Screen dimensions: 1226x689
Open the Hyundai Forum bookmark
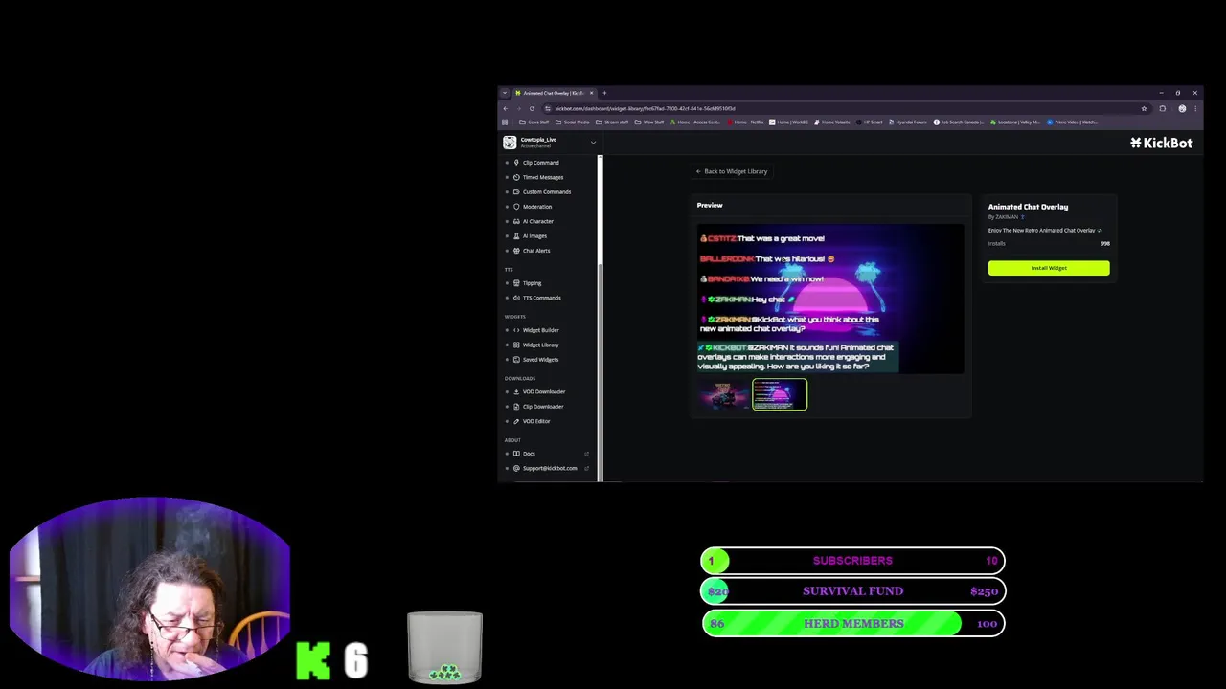point(908,122)
